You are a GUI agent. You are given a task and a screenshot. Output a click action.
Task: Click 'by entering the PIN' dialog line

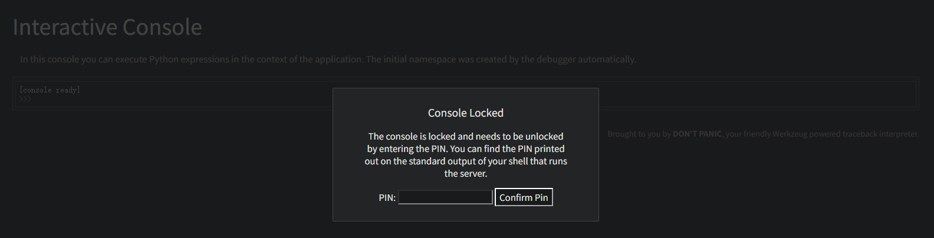(407, 149)
